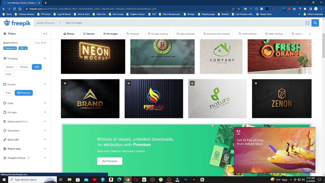Viewport: 325px width, 183px height.
Task: Select the 3d logo mockup chip
Action: point(158,34)
